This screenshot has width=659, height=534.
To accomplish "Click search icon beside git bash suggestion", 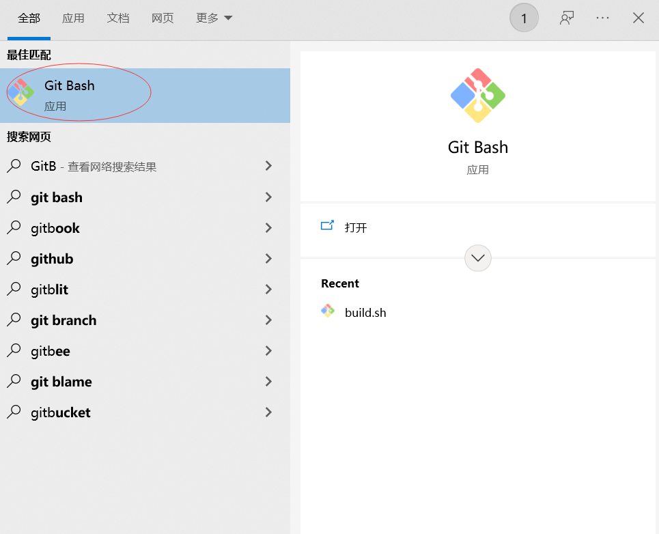I will [x=14, y=197].
